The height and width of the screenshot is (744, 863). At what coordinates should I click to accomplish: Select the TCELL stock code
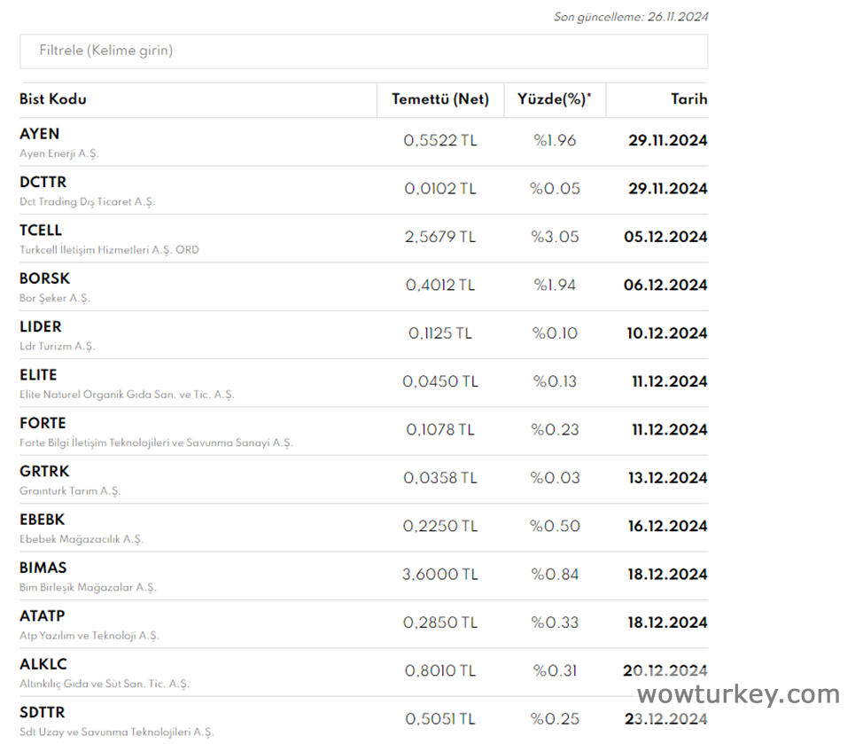pyautogui.click(x=41, y=231)
